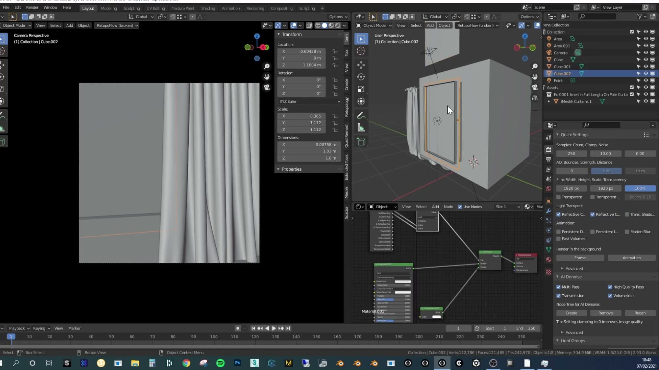Image resolution: width=659 pixels, height=370 pixels.
Task: Select the Move tool in right viewport
Action: point(361,65)
